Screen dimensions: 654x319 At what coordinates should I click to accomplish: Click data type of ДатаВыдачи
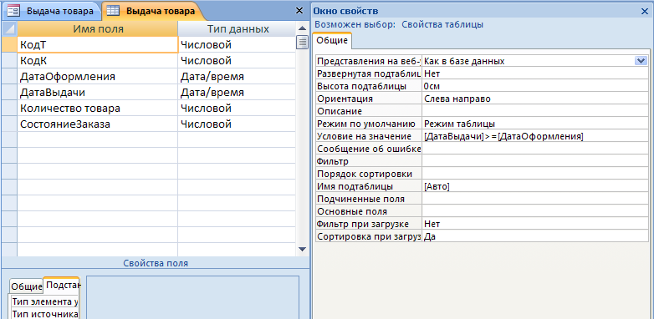click(238, 93)
